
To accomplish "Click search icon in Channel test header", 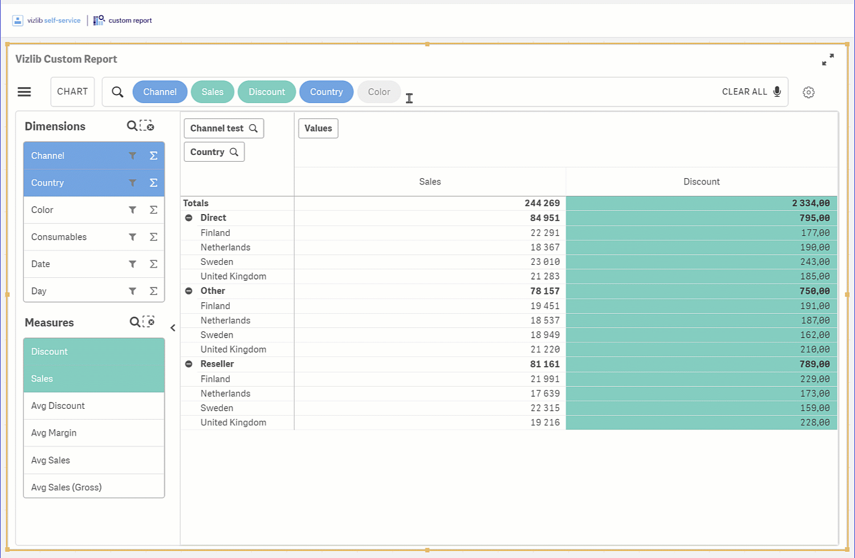I will tap(254, 129).
